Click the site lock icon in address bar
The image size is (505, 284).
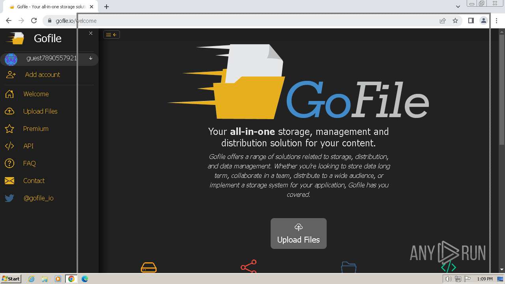tap(50, 21)
